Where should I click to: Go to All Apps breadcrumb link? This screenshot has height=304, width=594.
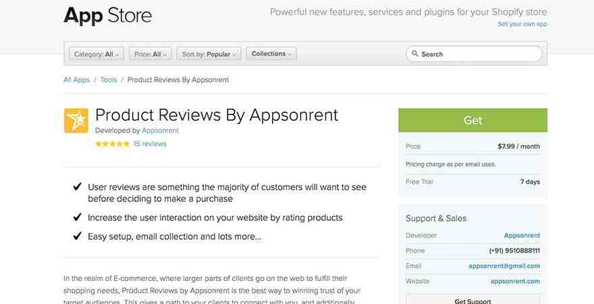click(x=76, y=80)
